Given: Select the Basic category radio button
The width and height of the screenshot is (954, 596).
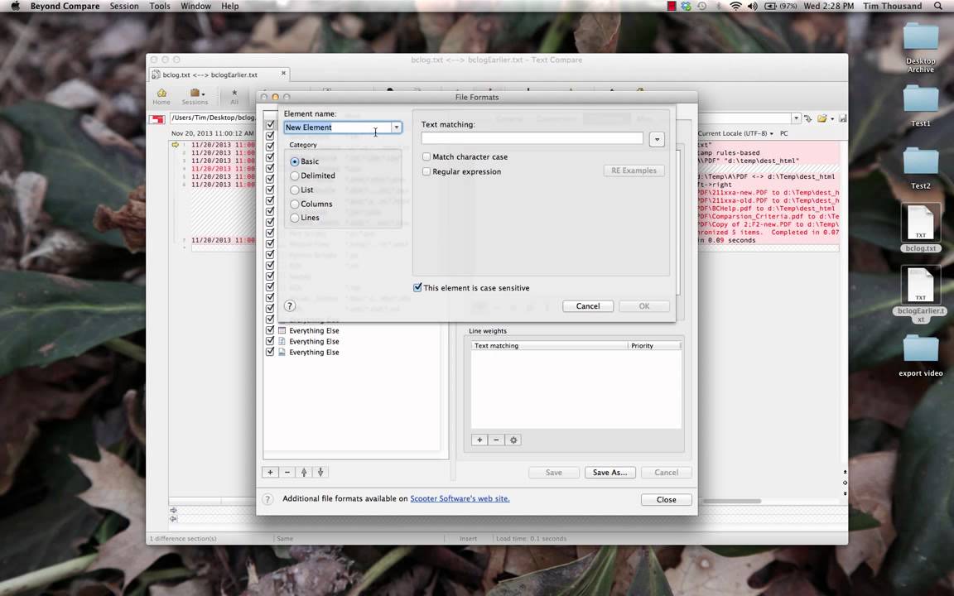Looking at the screenshot, I should (x=295, y=161).
